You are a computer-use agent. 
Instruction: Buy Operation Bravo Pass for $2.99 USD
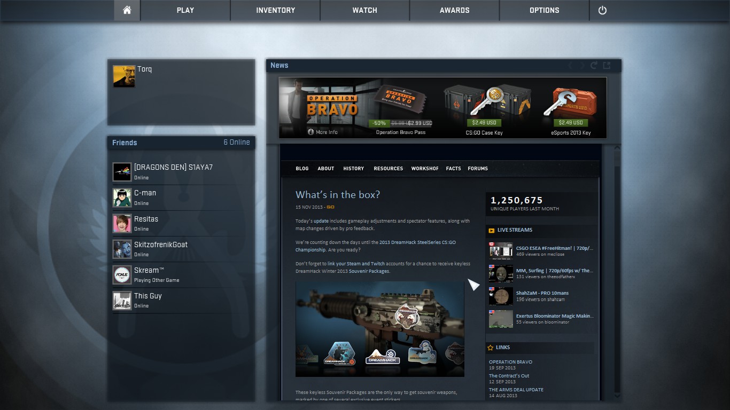pos(401,123)
